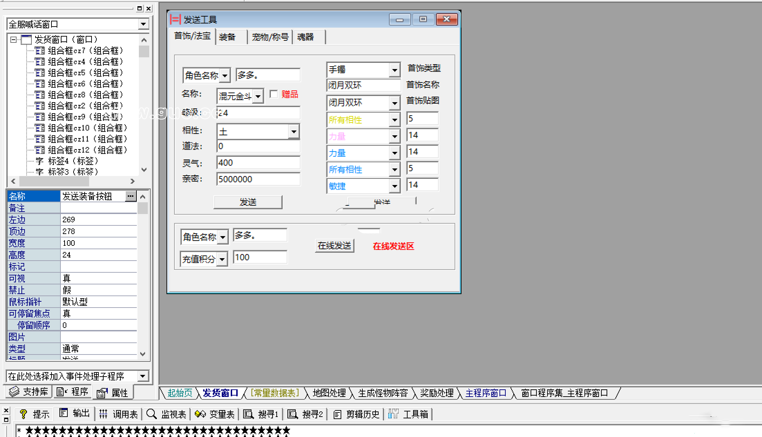Select 组合框cz7 in component tree
Screen dimensions: 762x437
tap(79, 51)
